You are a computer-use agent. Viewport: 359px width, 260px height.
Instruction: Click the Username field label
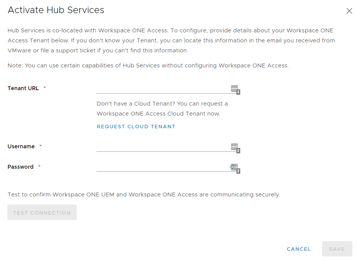pos(21,146)
